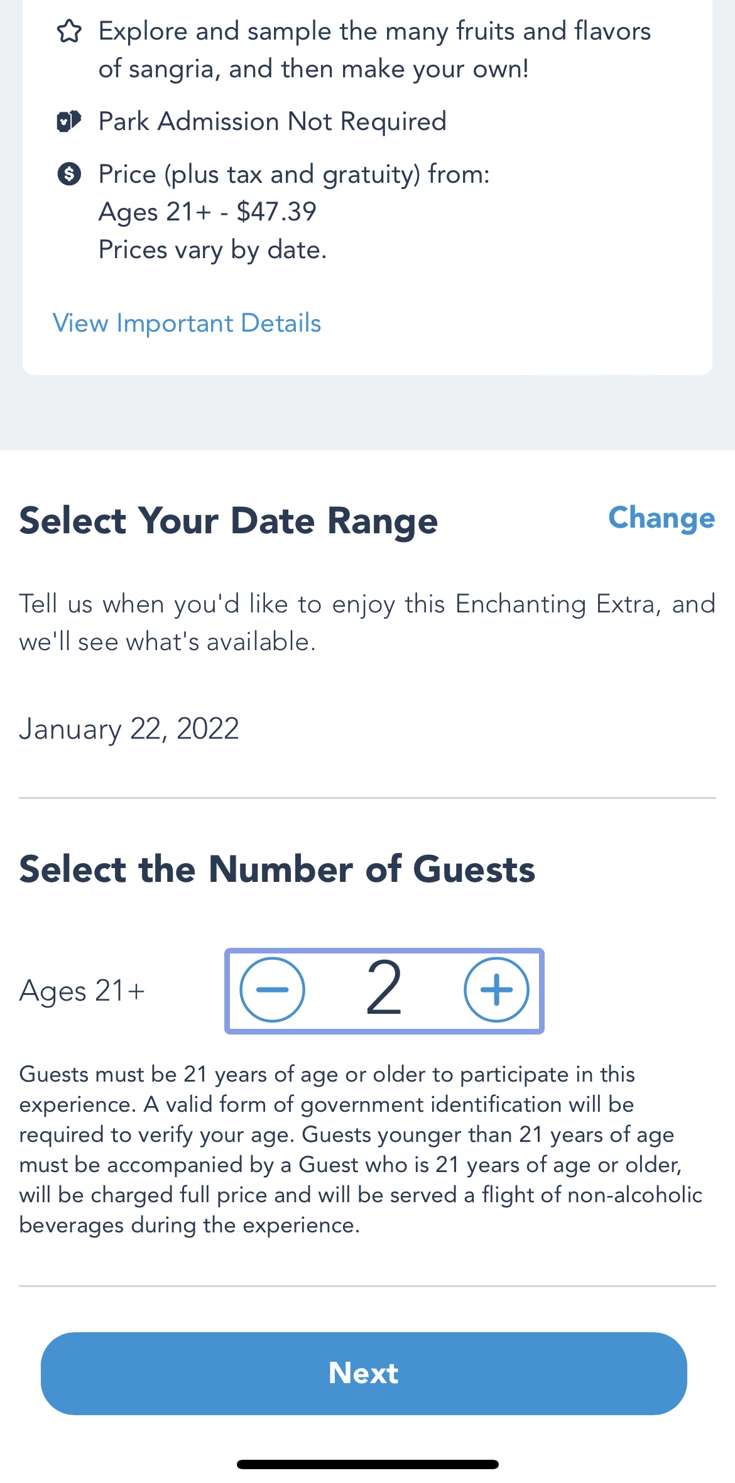735x1483 pixels.
Task: Click the star icon beside sangria description
Action: point(69,31)
